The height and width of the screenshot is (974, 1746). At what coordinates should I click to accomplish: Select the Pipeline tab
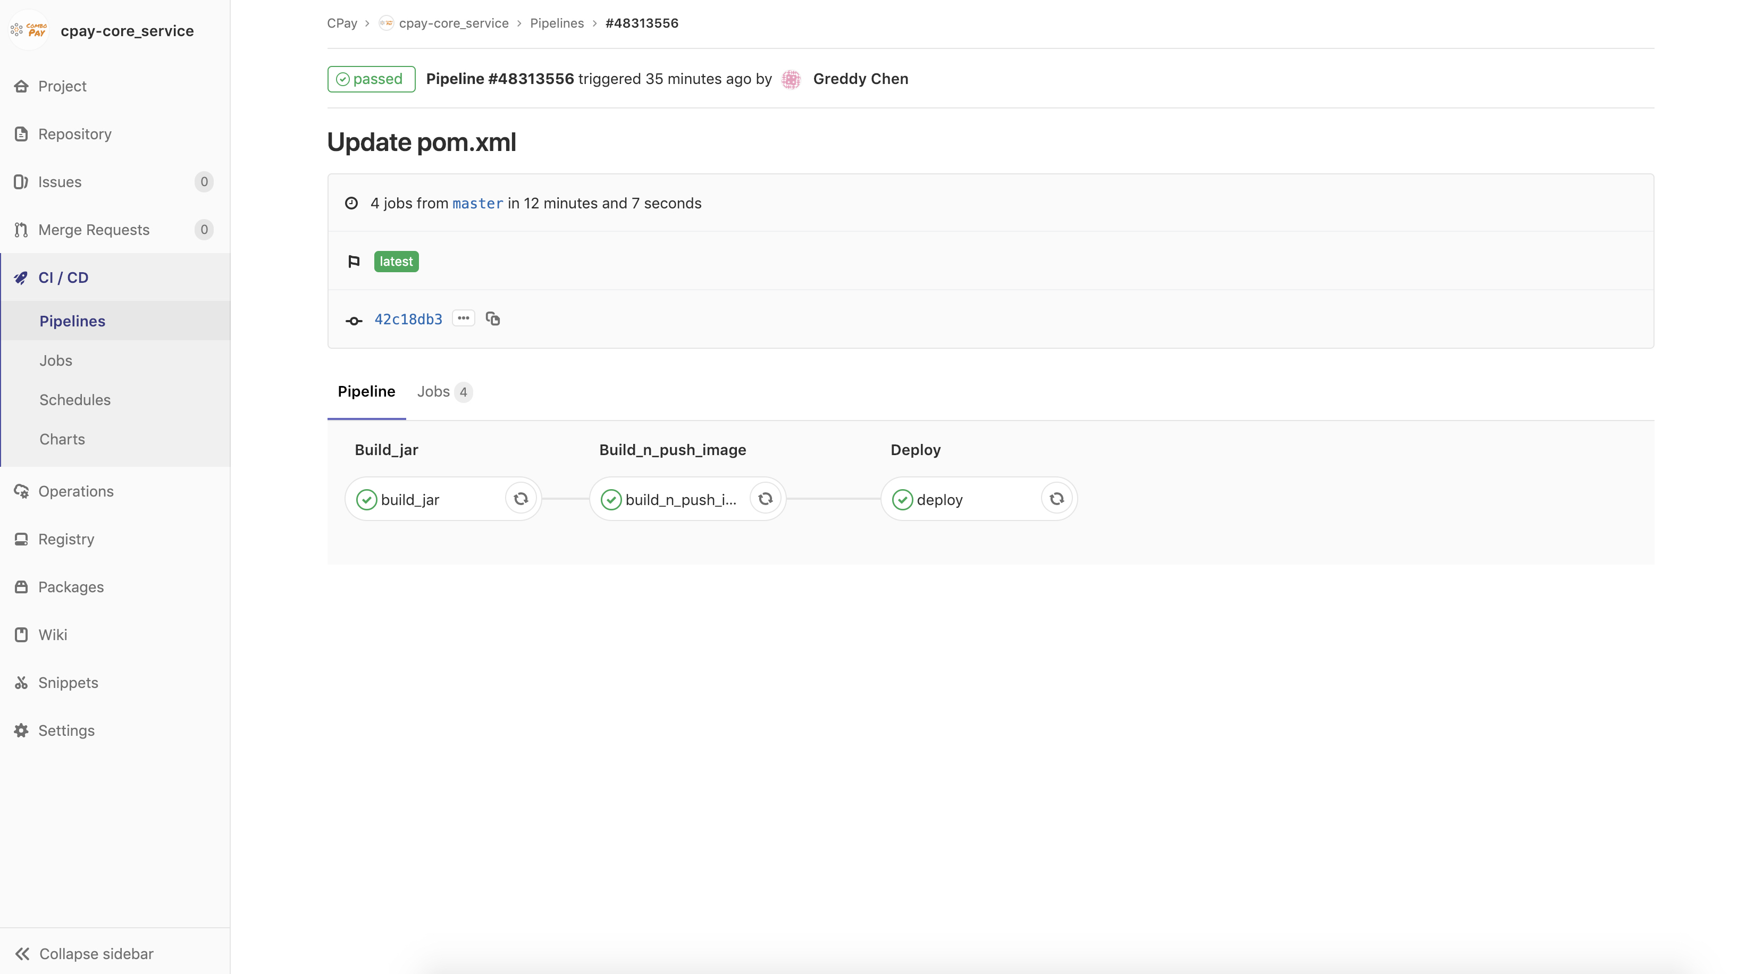click(x=366, y=392)
